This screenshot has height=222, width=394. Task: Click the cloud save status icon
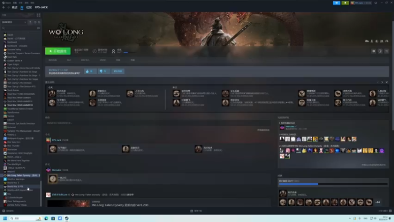click(x=367, y=41)
